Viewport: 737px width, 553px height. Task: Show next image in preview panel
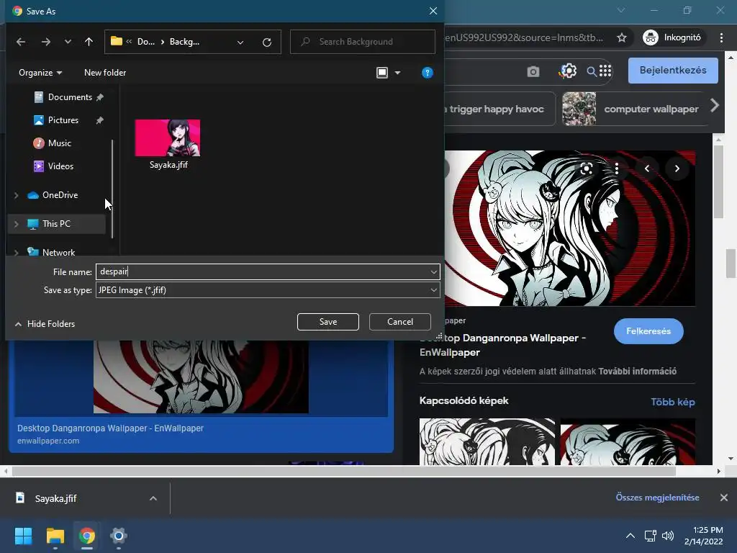tap(677, 168)
